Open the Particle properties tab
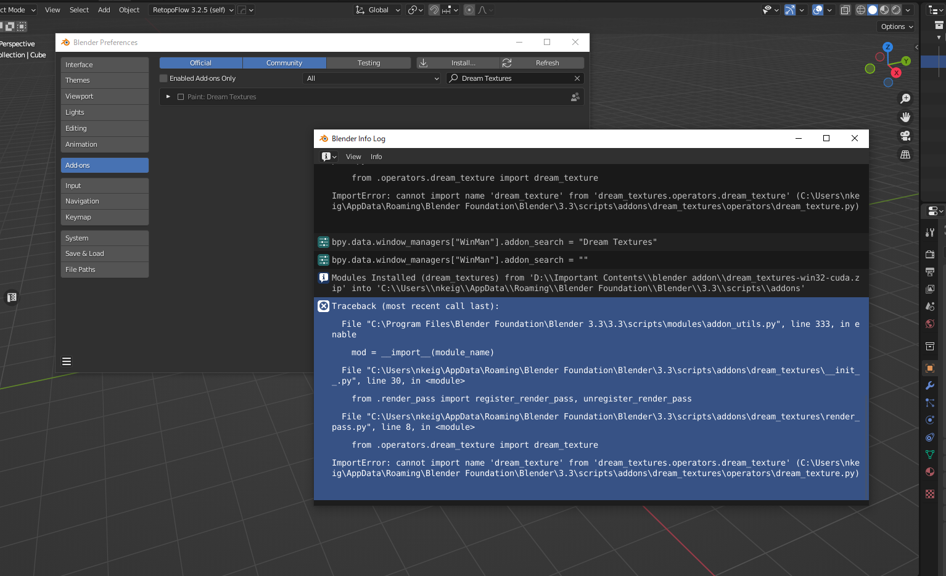The width and height of the screenshot is (946, 576). pyautogui.click(x=930, y=403)
